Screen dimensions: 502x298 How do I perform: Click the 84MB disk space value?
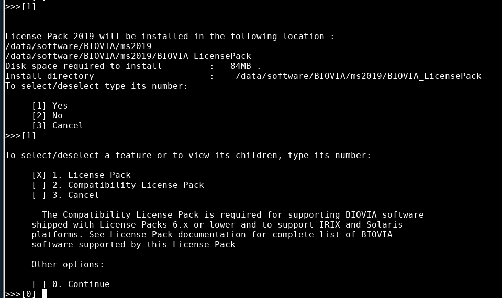[241, 66]
